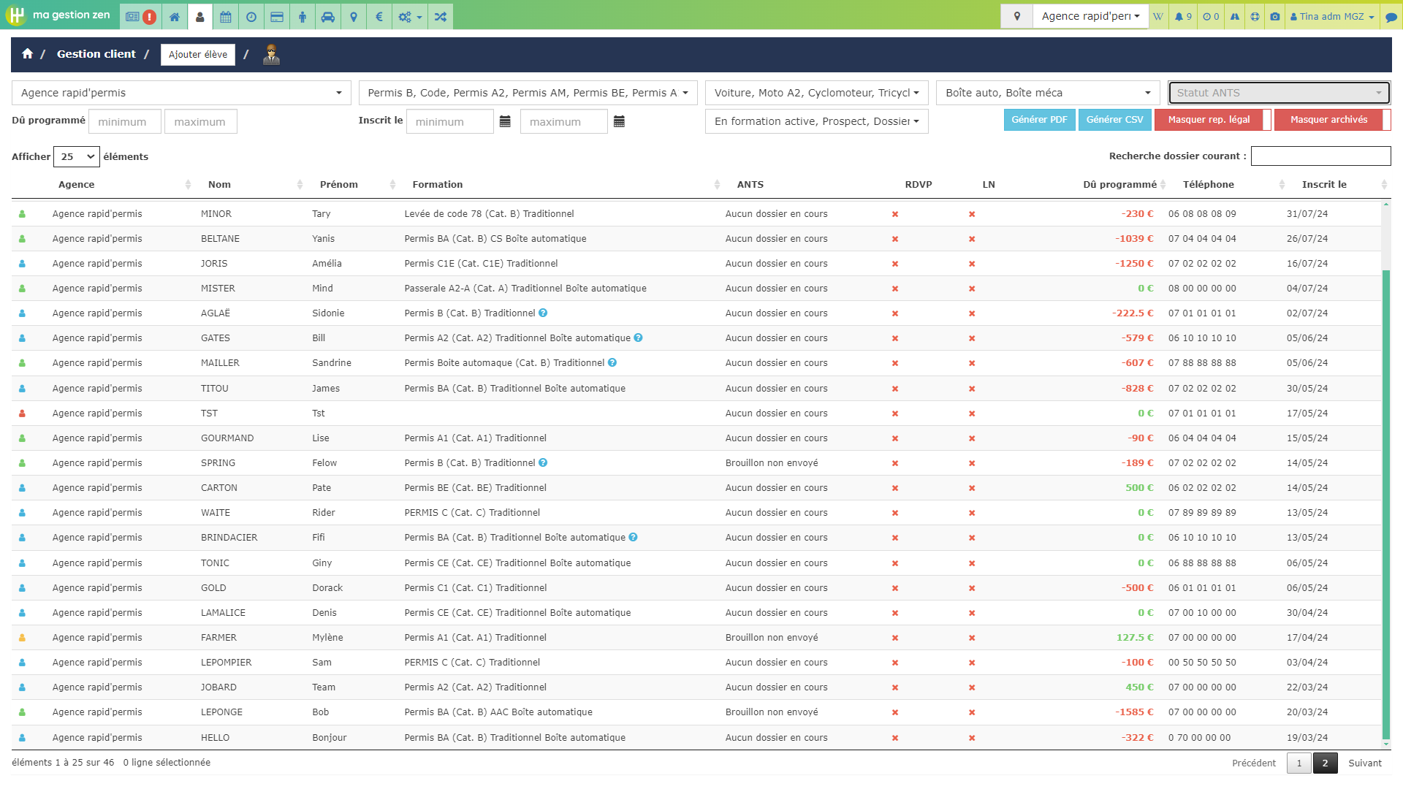Open the chat bubble icon at top right
Viewport: 1403px width, 789px height.
pos(1391,16)
